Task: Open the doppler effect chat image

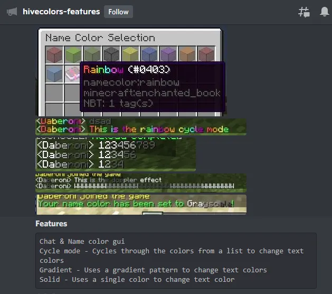Action: tap(140, 183)
